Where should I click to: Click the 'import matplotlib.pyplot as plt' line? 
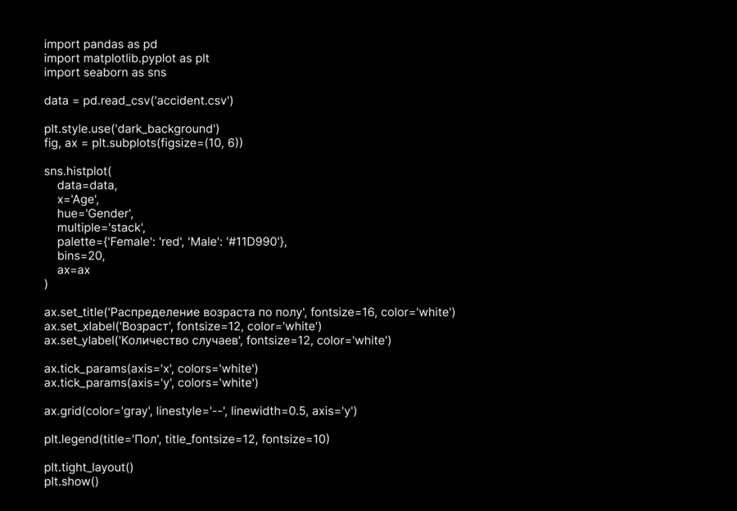tap(127, 58)
